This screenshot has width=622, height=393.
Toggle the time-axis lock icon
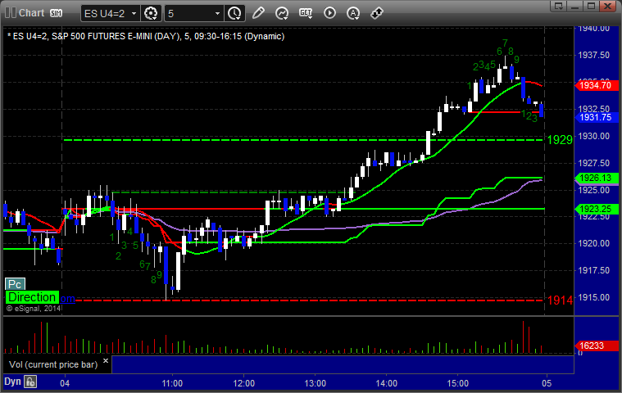point(30,382)
